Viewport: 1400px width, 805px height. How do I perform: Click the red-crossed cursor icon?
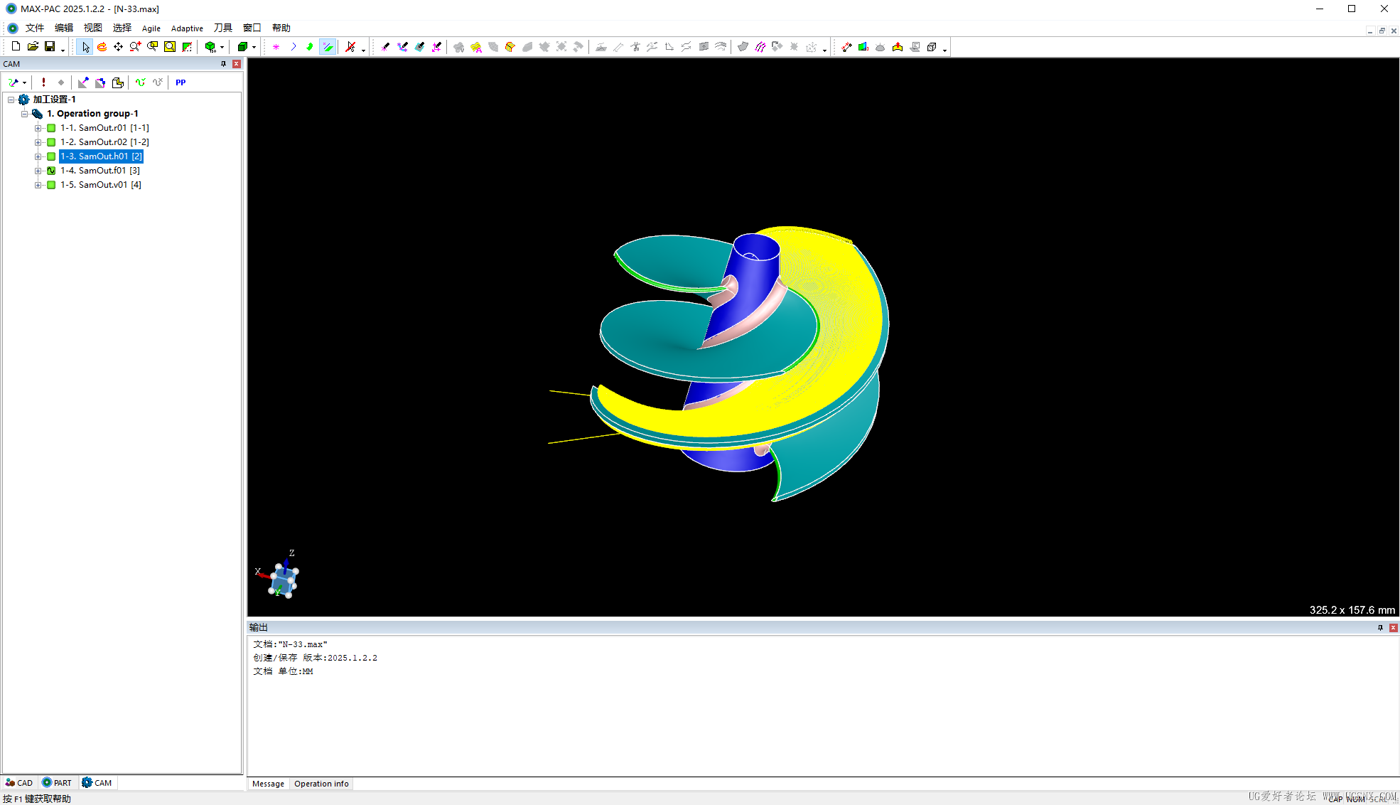(350, 47)
